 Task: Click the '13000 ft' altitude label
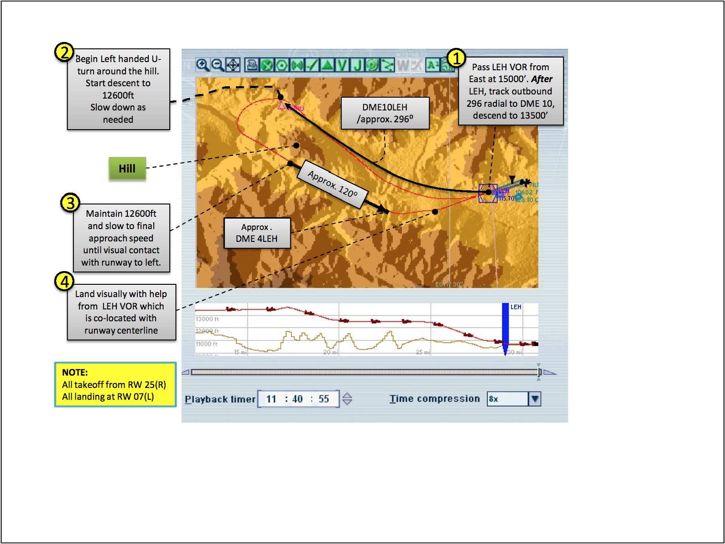coord(208,319)
